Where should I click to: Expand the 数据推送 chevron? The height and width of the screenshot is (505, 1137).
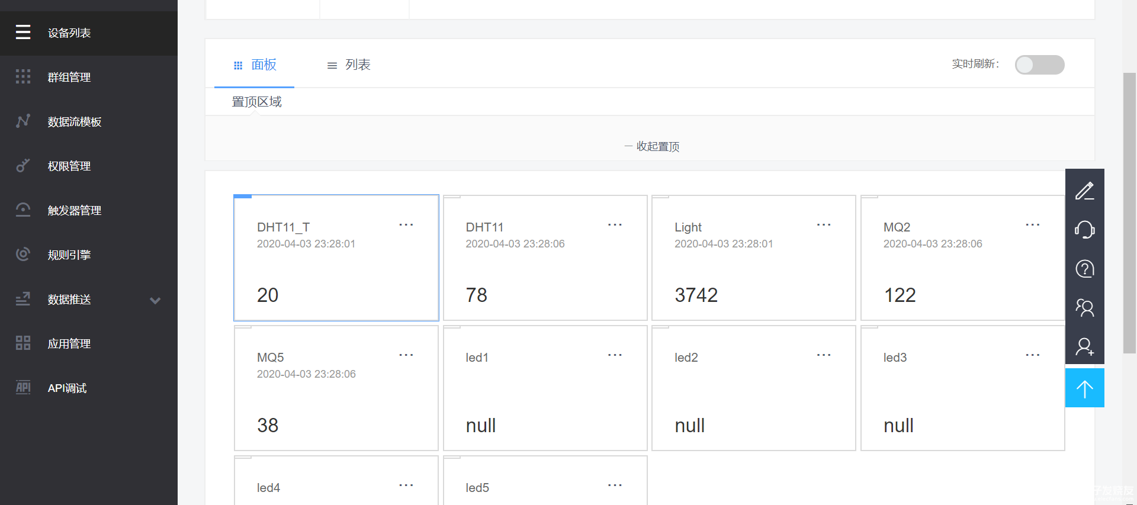click(x=155, y=300)
